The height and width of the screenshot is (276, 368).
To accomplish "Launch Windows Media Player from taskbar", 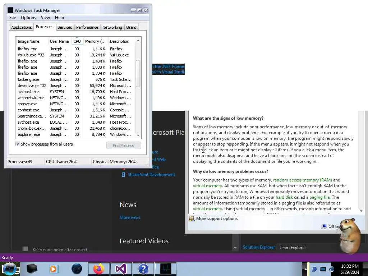I will click(x=53, y=269).
